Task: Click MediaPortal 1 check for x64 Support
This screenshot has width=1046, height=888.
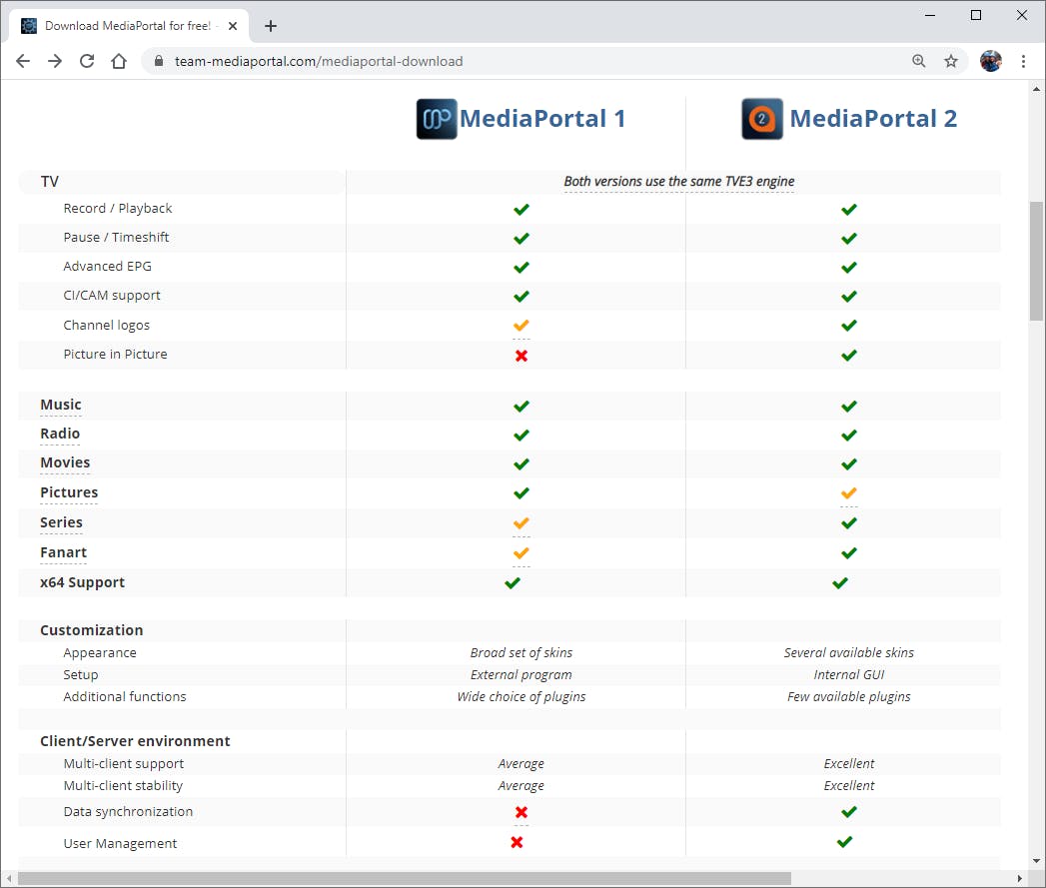Action: click(513, 583)
